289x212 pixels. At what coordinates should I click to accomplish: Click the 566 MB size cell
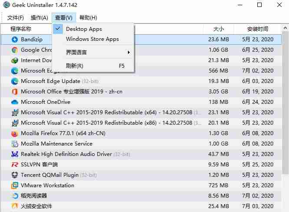(218, 71)
